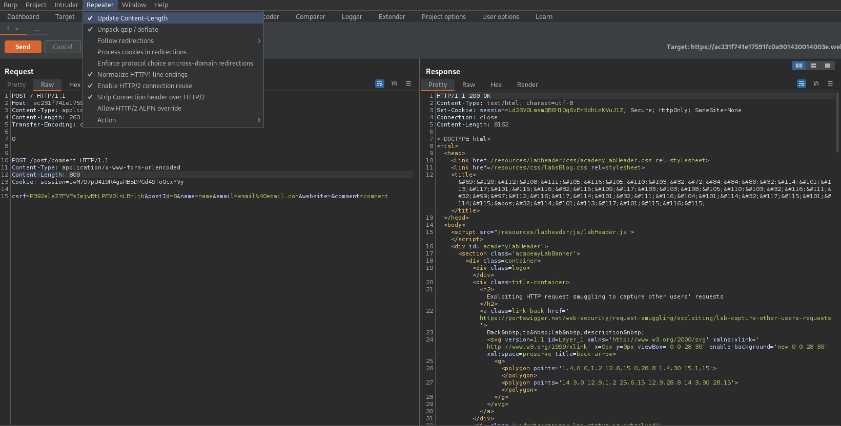
Task: Switch Response view to Pretty
Action: tap(438, 85)
